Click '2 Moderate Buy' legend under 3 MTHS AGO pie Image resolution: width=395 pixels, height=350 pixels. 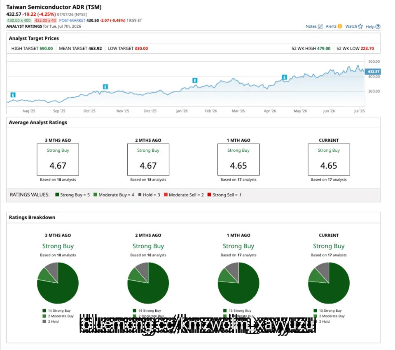point(58,316)
